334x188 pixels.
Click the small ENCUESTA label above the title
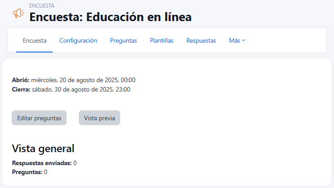click(42, 6)
